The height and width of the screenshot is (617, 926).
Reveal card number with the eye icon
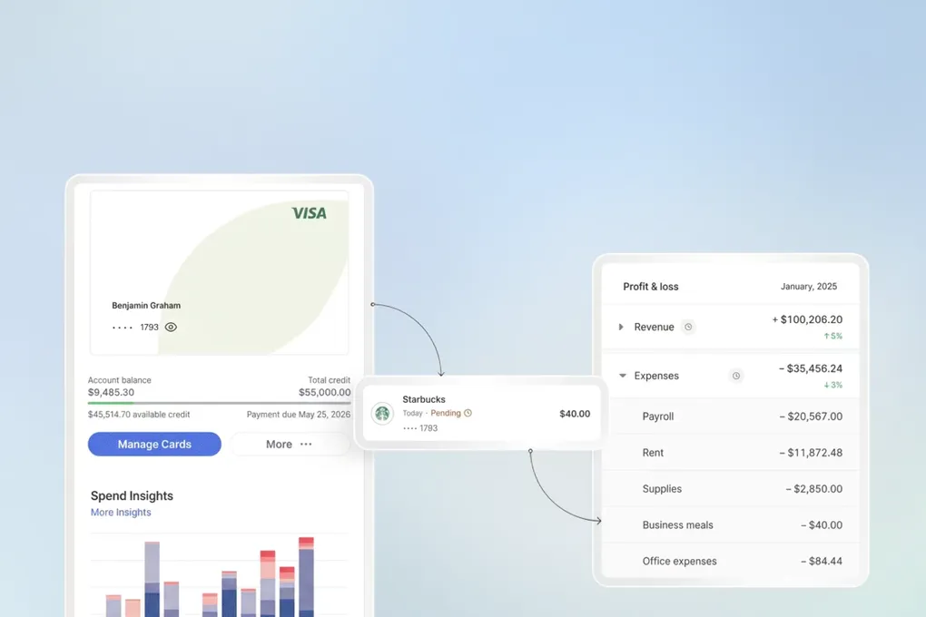tap(171, 327)
